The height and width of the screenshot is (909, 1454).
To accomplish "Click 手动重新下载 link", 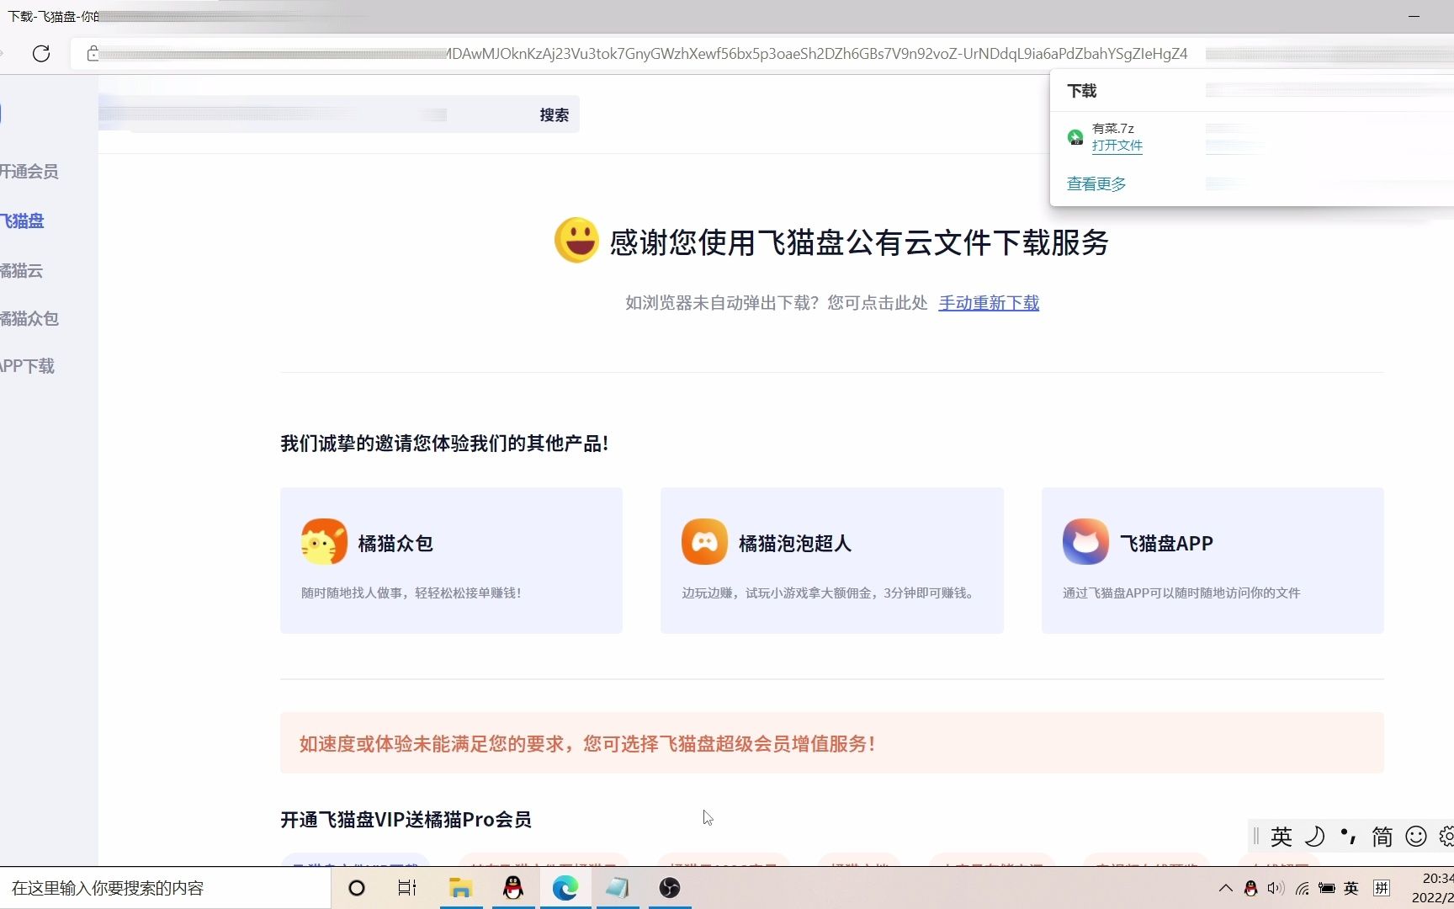I will (x=989, y=303).
